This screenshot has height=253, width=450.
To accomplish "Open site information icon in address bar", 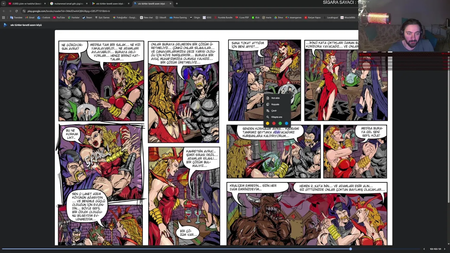I will point(24,11).
